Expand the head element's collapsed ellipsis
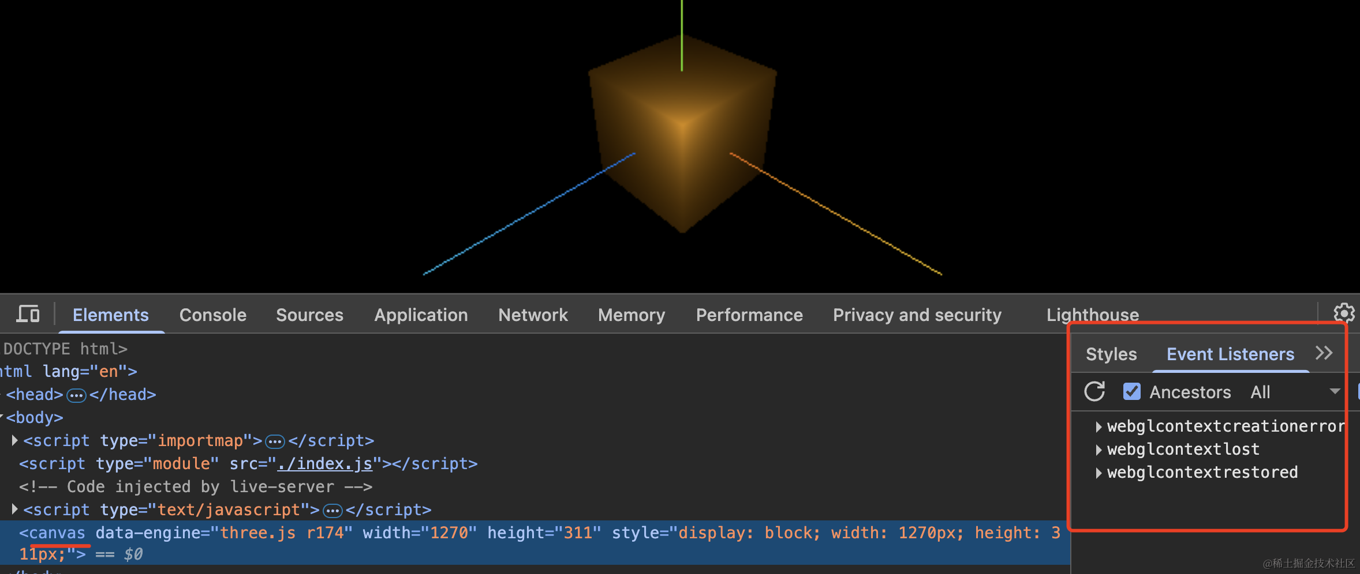The image size is (1360, 574). point(76,395)
